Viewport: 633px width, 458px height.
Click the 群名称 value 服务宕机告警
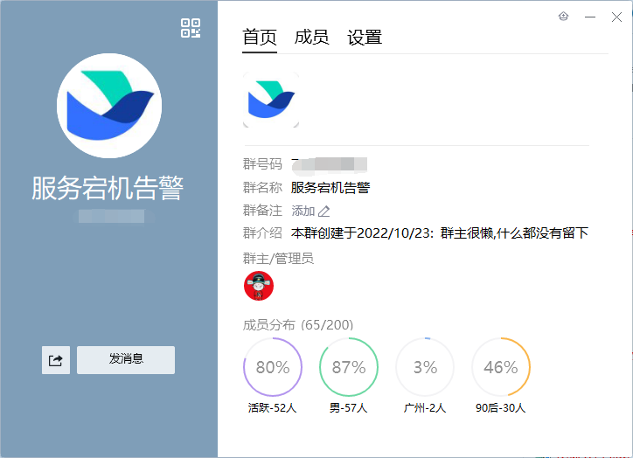click(x=330, y=188)
